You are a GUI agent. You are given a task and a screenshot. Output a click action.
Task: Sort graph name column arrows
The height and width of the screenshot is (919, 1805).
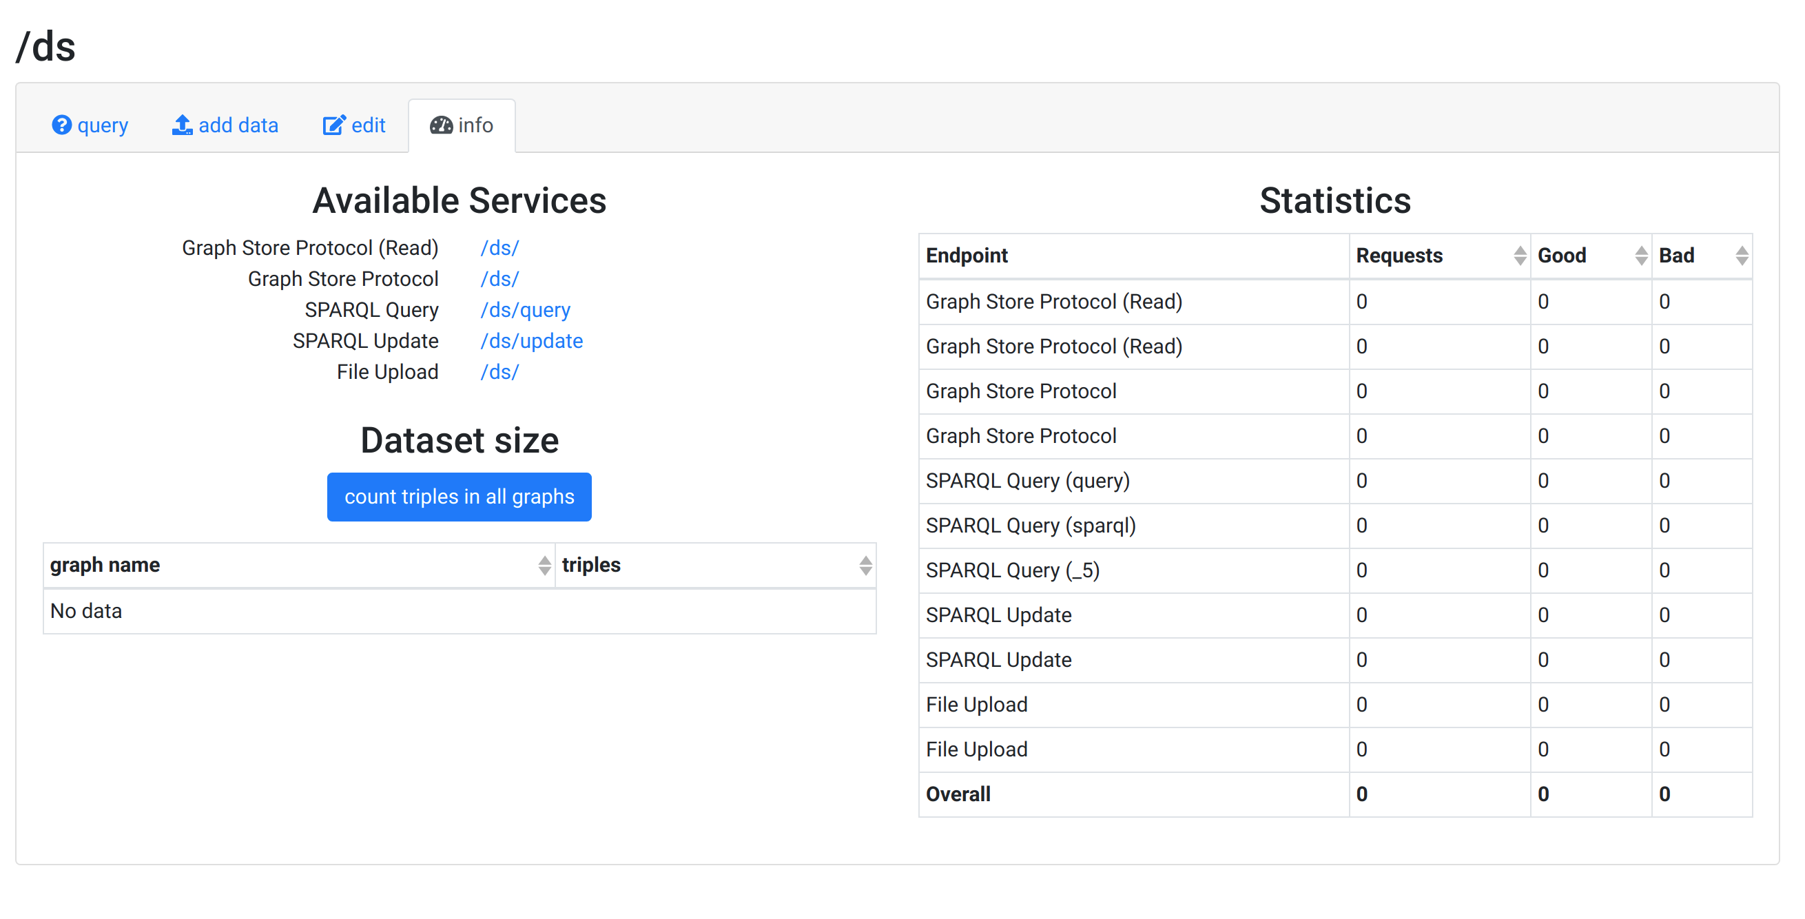tap(544, 566)
